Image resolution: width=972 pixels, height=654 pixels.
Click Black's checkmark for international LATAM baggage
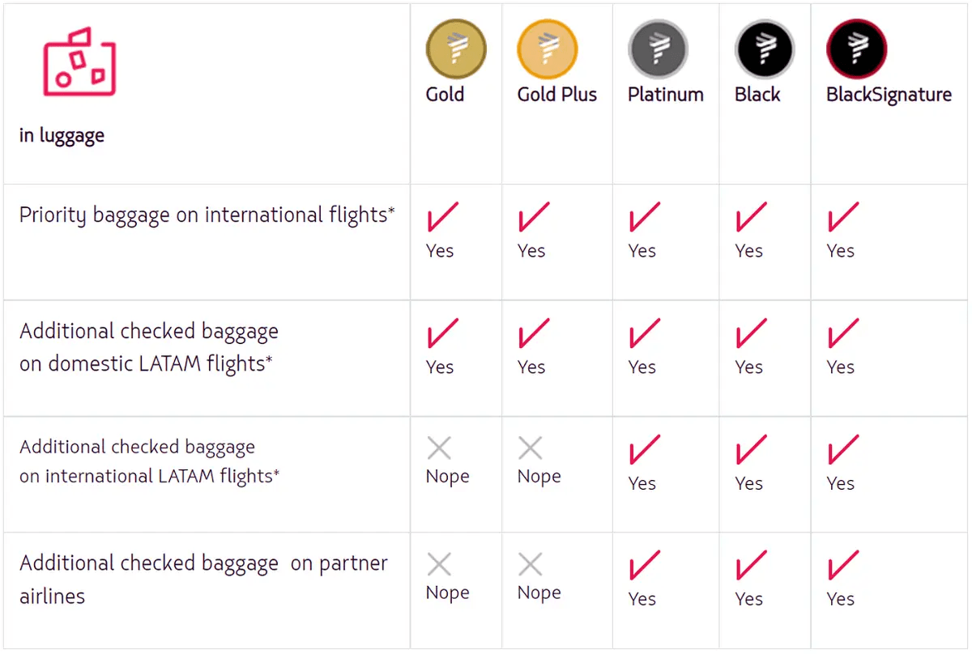(751, 450)
